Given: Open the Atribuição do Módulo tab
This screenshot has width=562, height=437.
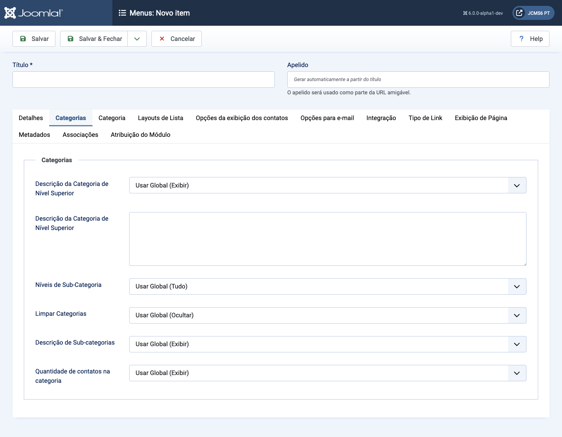Looking at the screenshot, I should click(140, 134).
